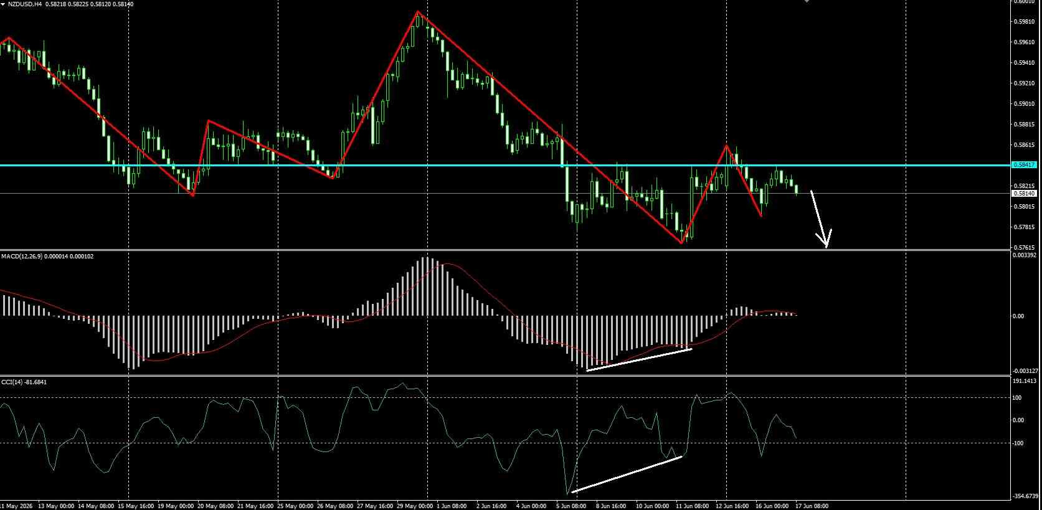Image resolution: width=1042 pixels, height=510 pixels.
Task: Click the 25 May 00:00 time label
Action: click(296, 506)
